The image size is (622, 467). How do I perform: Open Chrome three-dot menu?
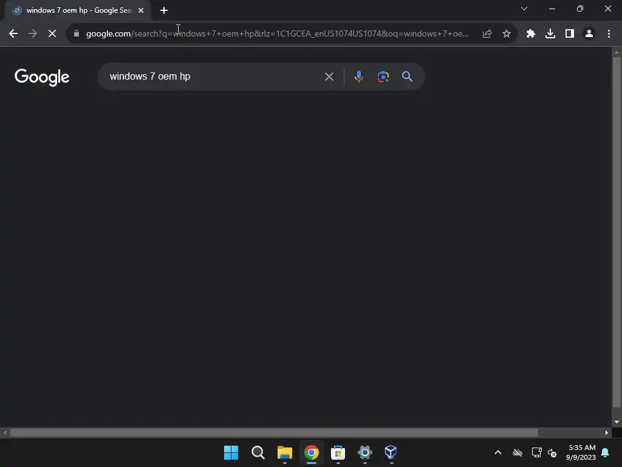point(609,34)
